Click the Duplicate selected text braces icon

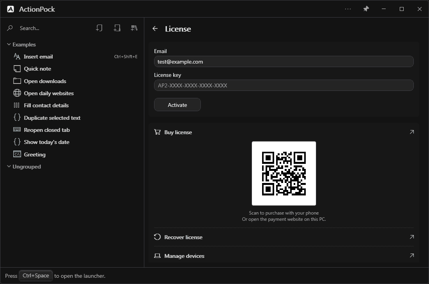tap(17, 117)
